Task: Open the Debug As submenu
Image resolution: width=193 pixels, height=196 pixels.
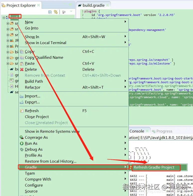Action: pos(74,149)
